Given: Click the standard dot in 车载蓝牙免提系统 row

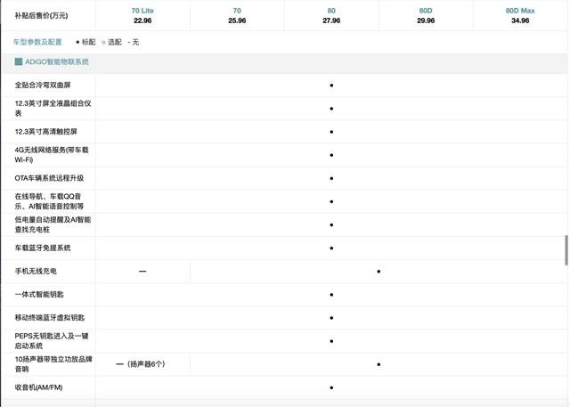Looking at the screenshot, I should (331, 248).
